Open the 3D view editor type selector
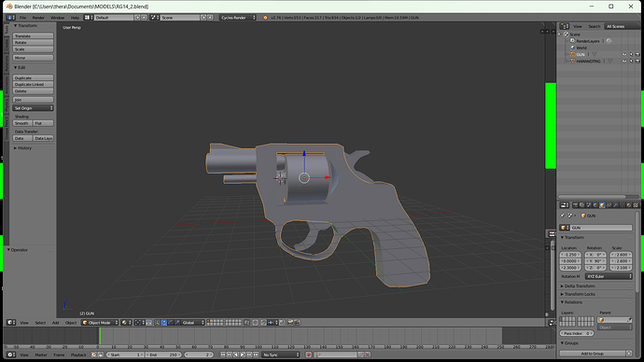644x362 pixels. (x=10, y=323)
